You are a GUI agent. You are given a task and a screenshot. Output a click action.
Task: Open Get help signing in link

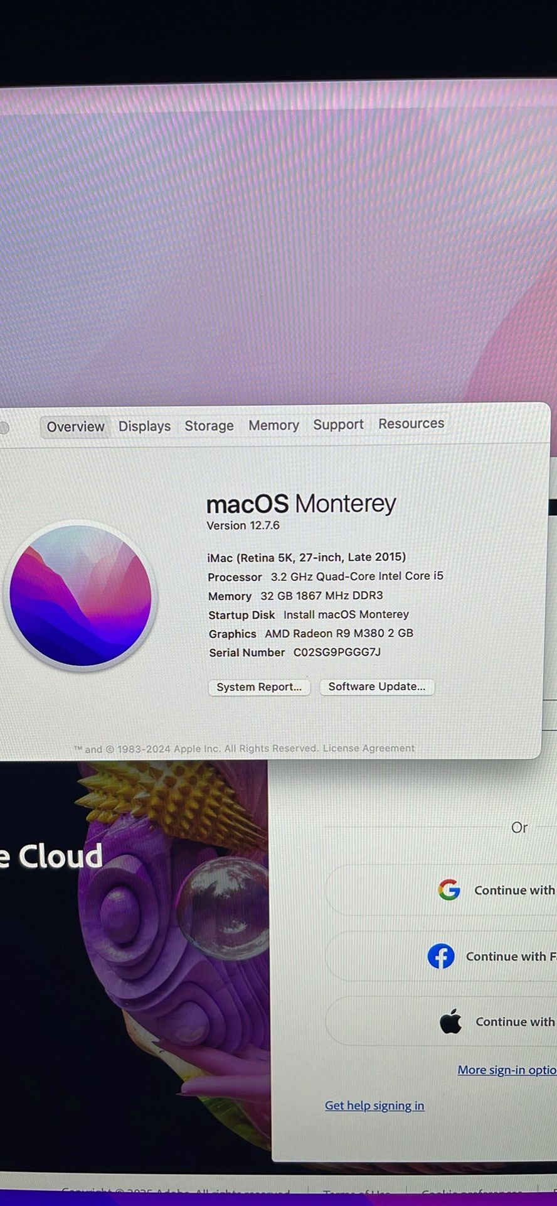coord(374,1105)
